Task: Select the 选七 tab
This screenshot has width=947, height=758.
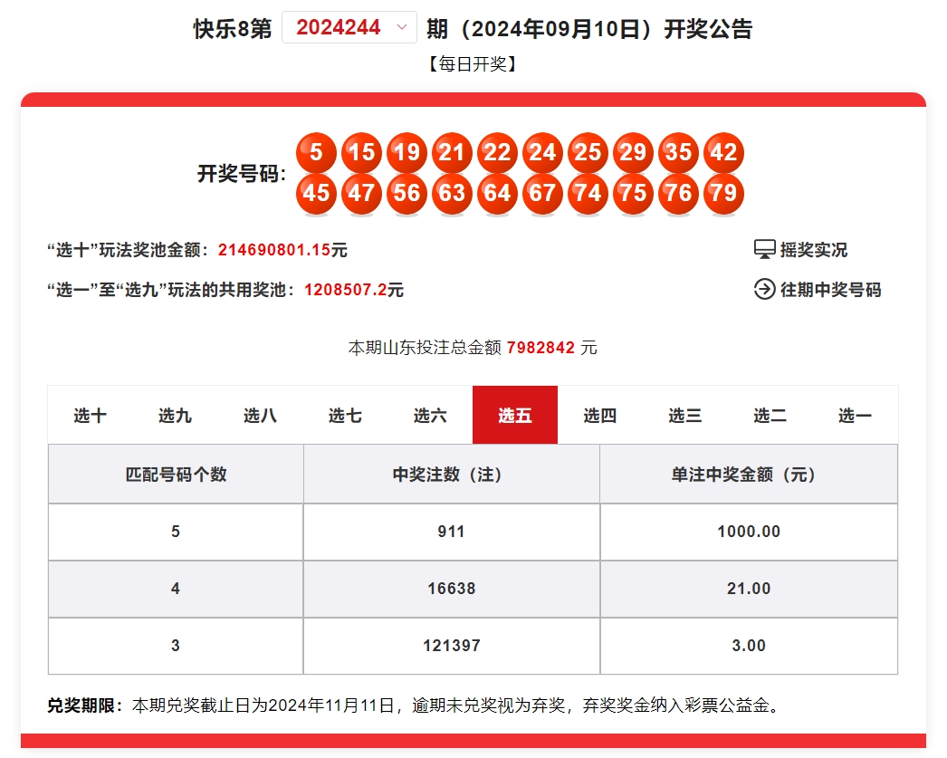Action: click(x=345, y=415)
